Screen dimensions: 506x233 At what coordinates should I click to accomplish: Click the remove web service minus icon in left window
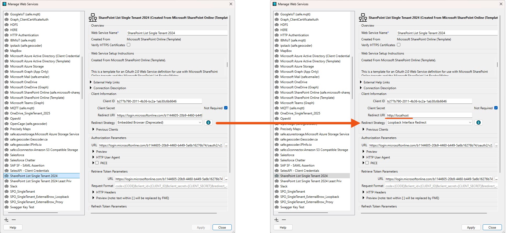14,220
